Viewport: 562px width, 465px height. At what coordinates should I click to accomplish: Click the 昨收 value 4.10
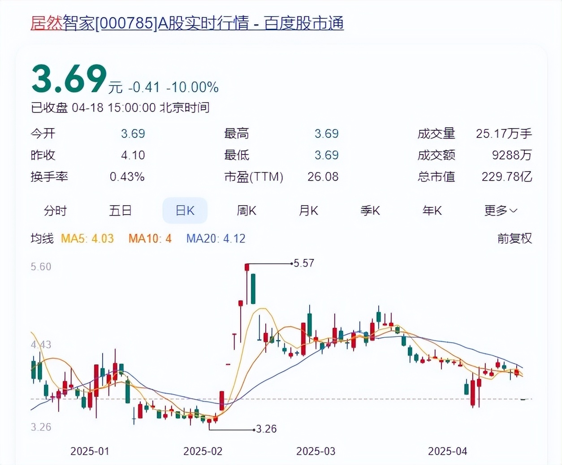pos(133,155)
